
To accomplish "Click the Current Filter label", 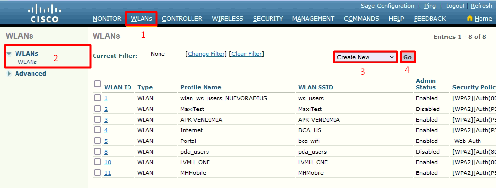I will (x=115, y=56).
